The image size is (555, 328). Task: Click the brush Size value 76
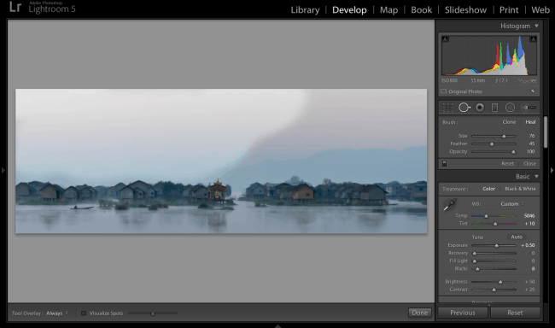[x=532, y=136]
